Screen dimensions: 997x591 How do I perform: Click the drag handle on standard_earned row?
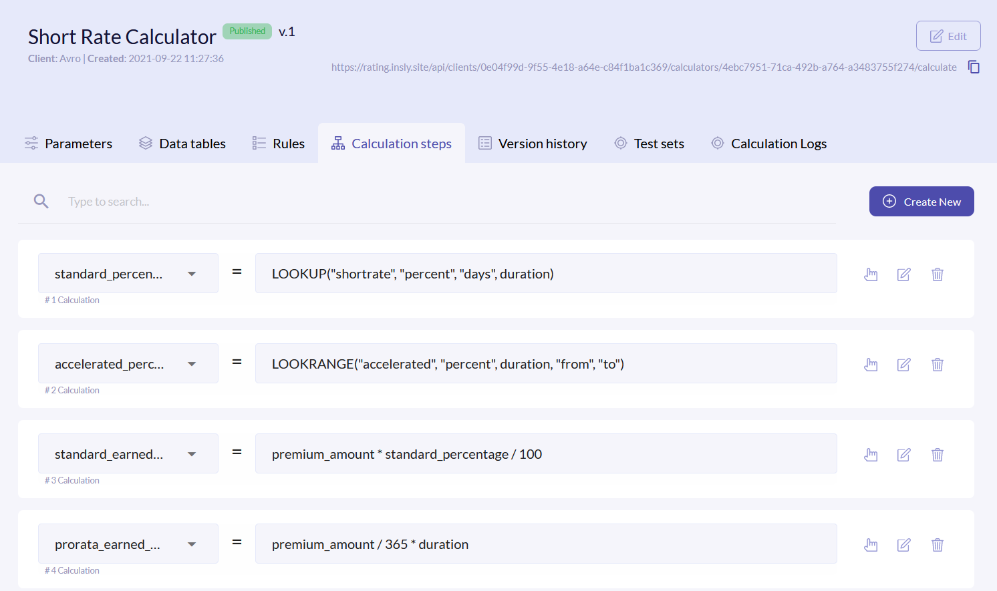[871, 455]
